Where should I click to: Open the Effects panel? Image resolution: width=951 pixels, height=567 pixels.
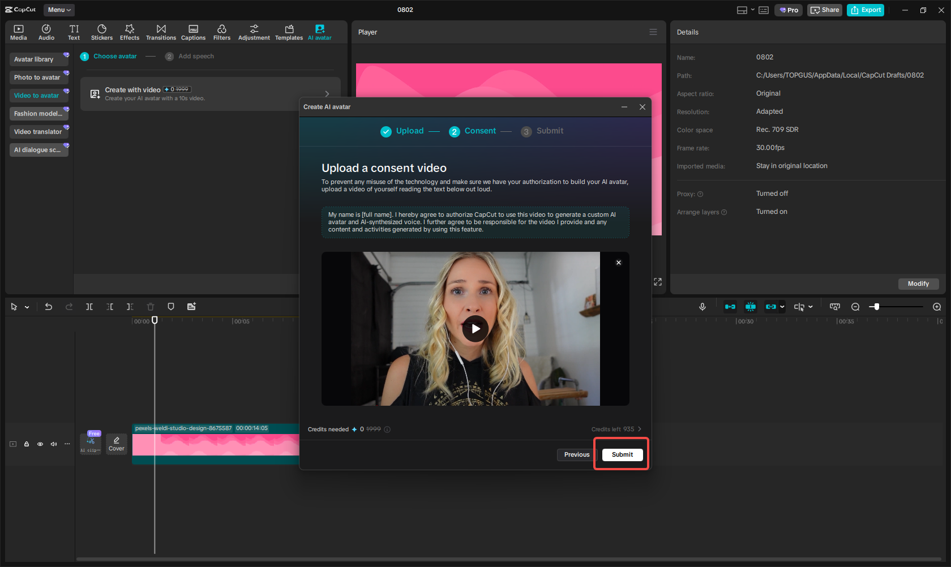click(x=130, y=32)
